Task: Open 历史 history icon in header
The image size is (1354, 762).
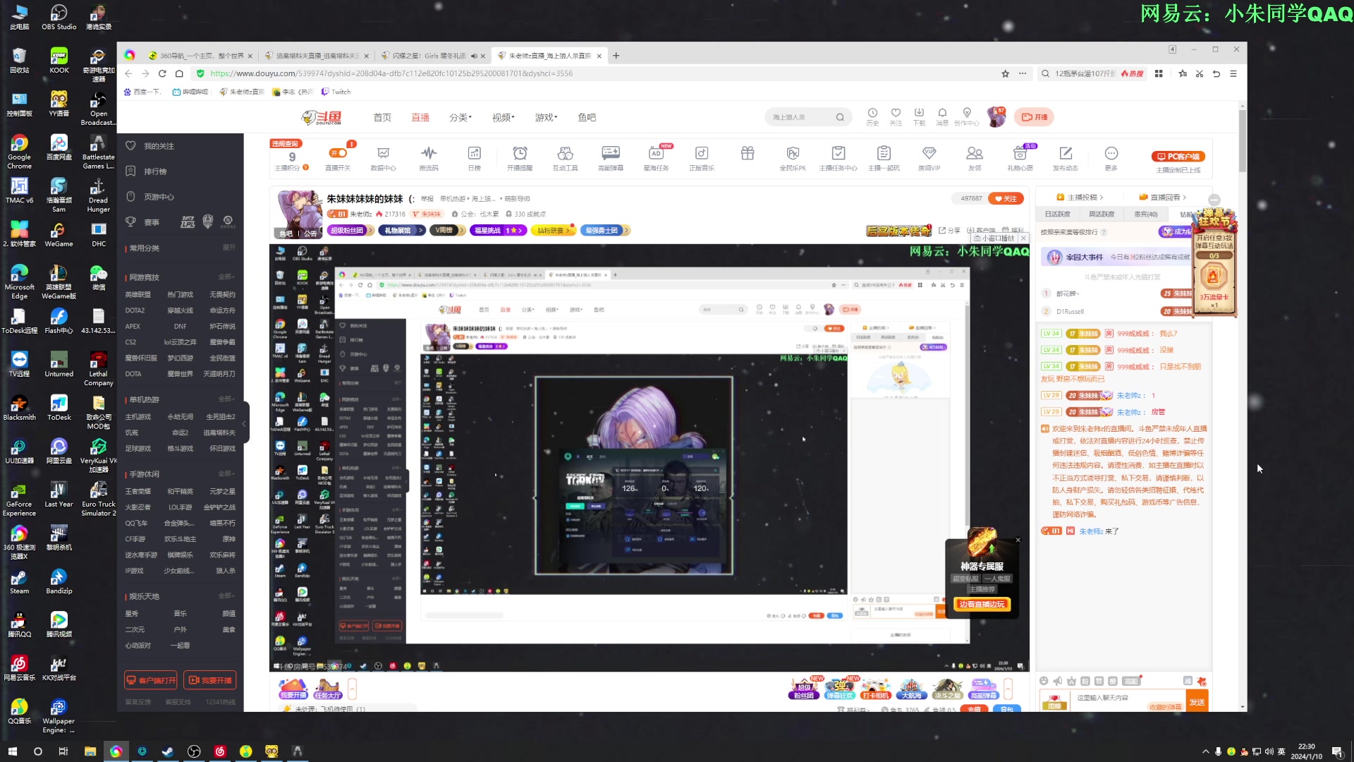Action: pyautogui.click(x=872, y=113)
